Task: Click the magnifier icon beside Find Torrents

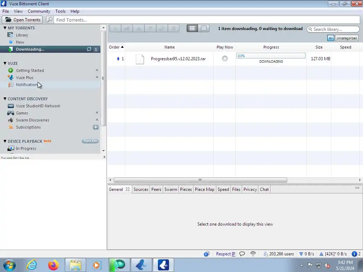Action: click(50, 20)
